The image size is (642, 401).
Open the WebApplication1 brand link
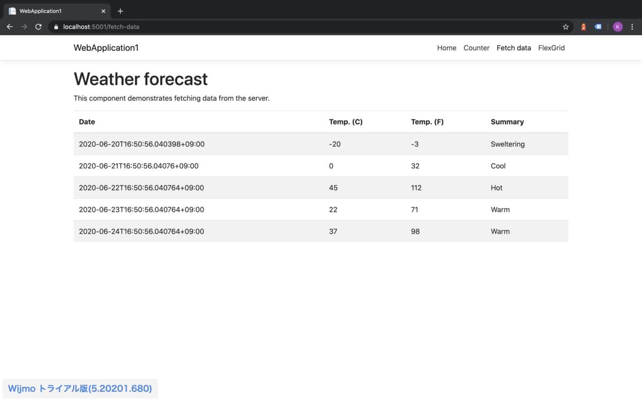(x=106, y=48)
